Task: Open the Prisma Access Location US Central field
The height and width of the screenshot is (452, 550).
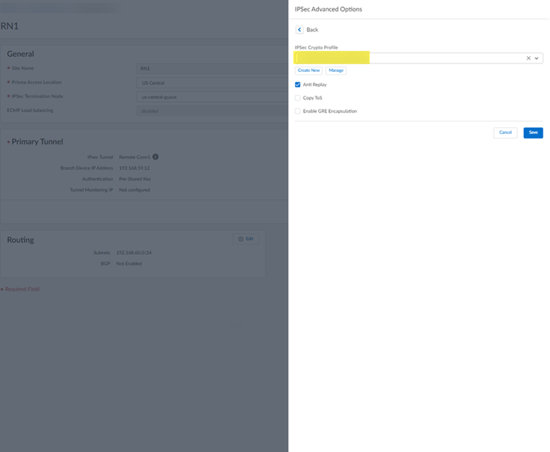Action: 212,82
